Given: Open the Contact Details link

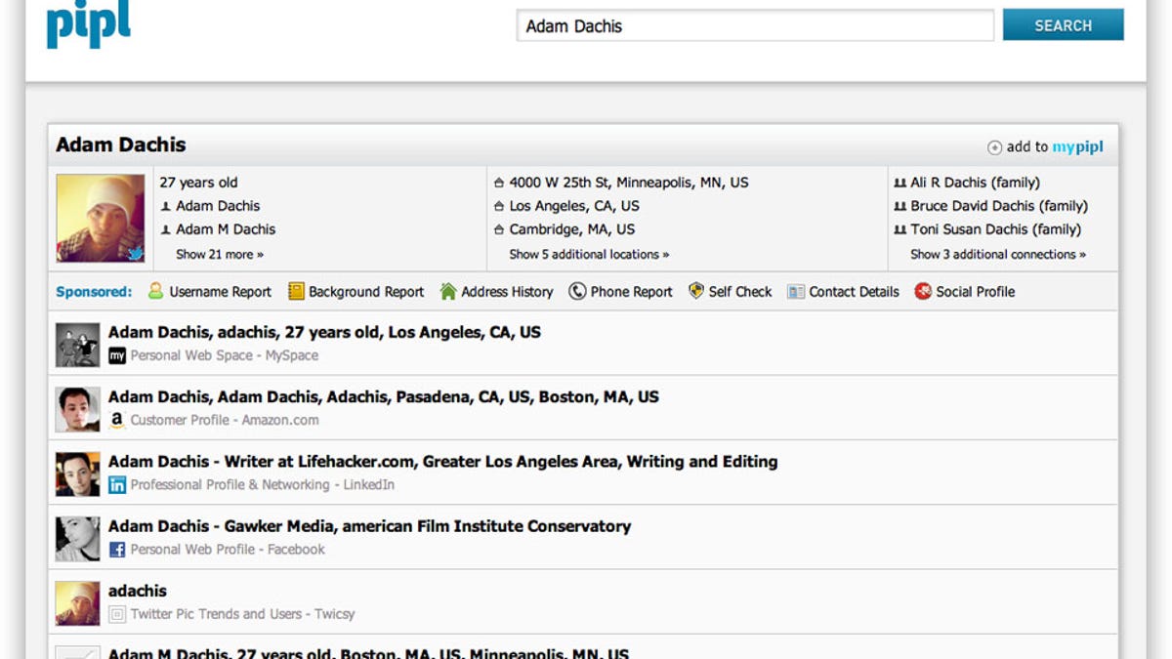Looking at the screenshot, I should [x=854, y=292].
